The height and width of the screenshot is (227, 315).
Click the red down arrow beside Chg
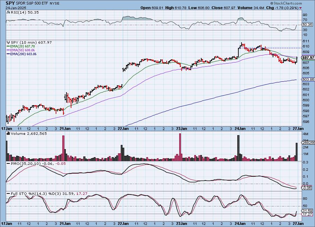[x=300, y=8]
